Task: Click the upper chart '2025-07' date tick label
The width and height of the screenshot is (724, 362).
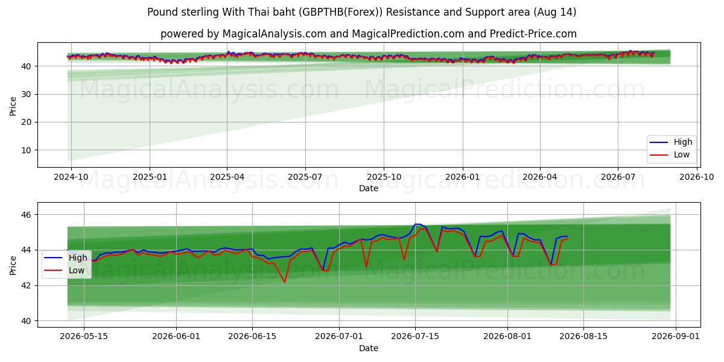Action: coord(305,177)
